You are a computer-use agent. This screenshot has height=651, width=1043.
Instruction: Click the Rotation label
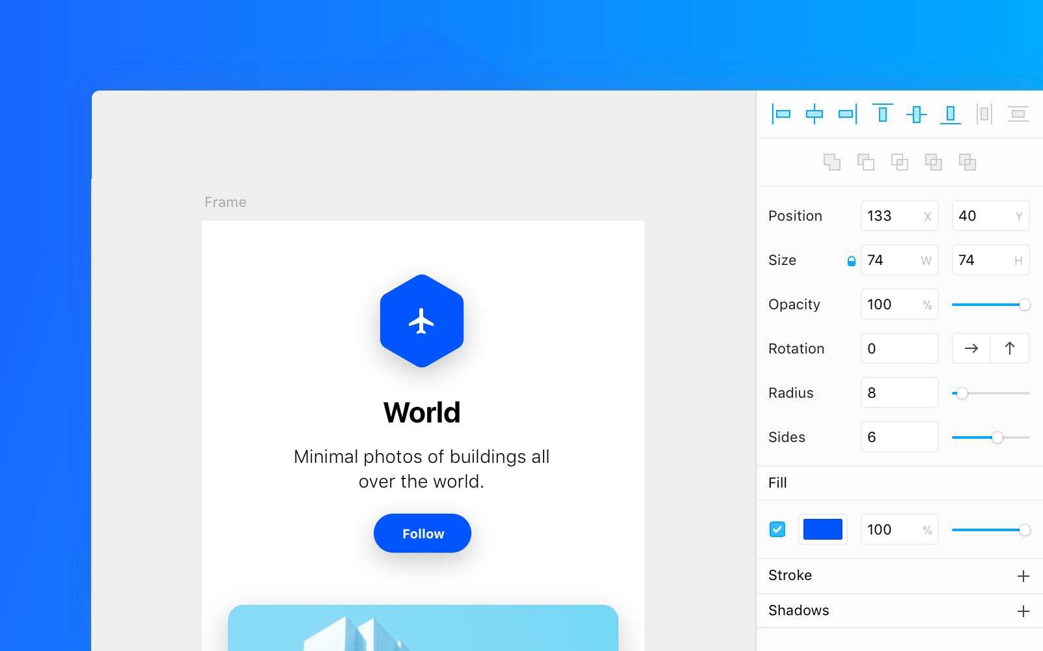(x=796, y=349)
